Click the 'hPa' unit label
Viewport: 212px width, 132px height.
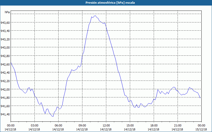point(7,12)
